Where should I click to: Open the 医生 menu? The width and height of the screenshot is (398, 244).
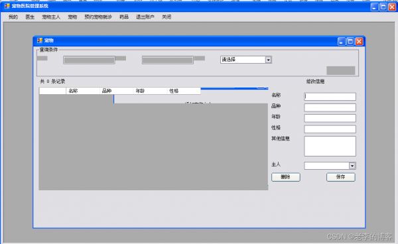pos(30,17)
